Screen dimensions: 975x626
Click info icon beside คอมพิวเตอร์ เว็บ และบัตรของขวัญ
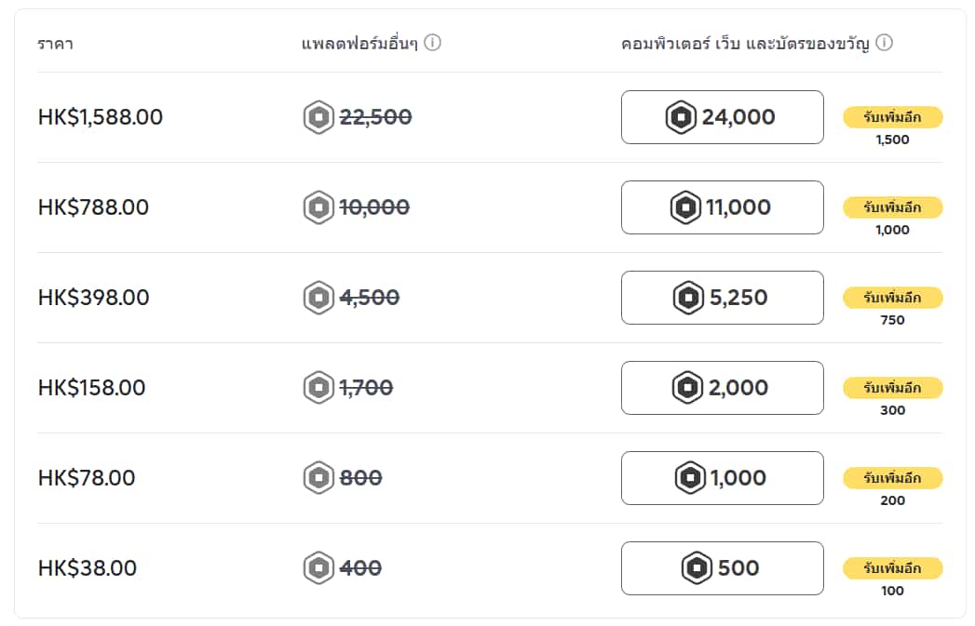point(885,43)
